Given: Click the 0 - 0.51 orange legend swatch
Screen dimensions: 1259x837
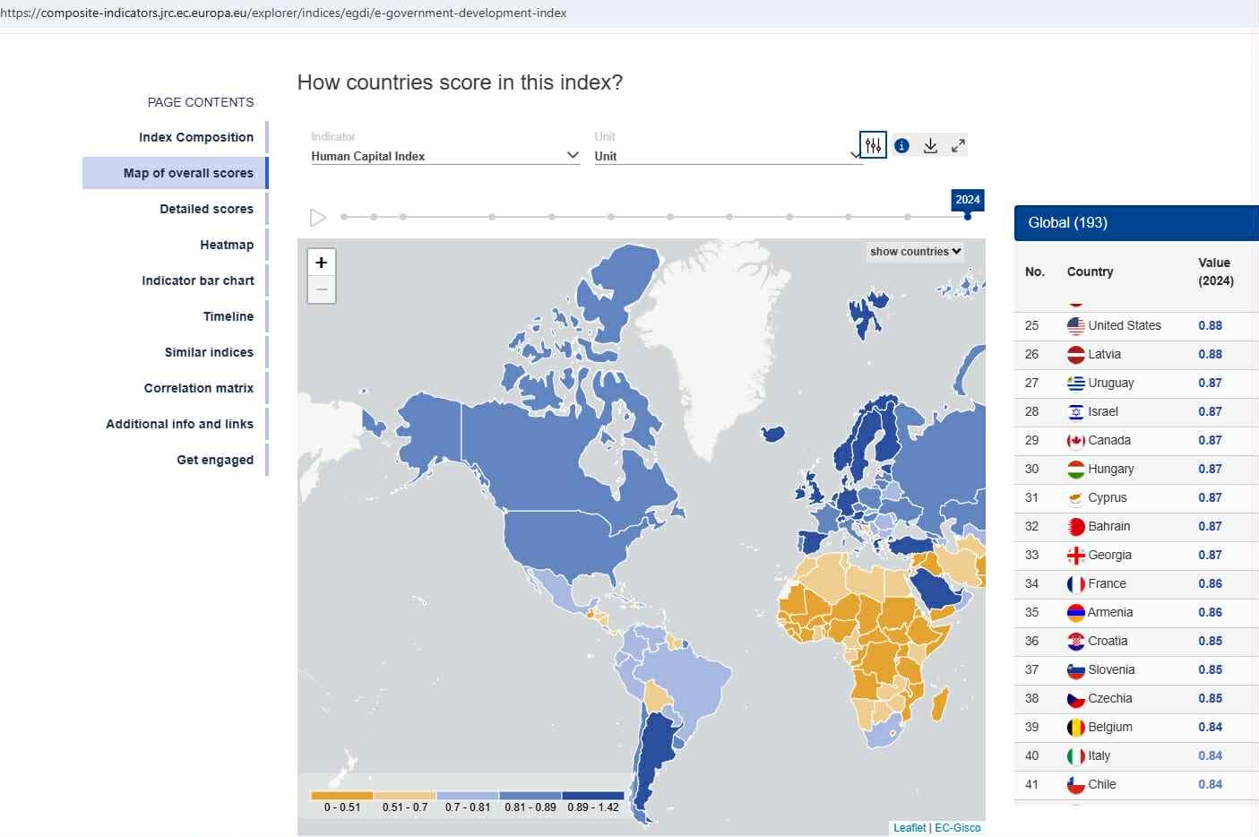Looking at the screenshot, I should tap(341, 796).
